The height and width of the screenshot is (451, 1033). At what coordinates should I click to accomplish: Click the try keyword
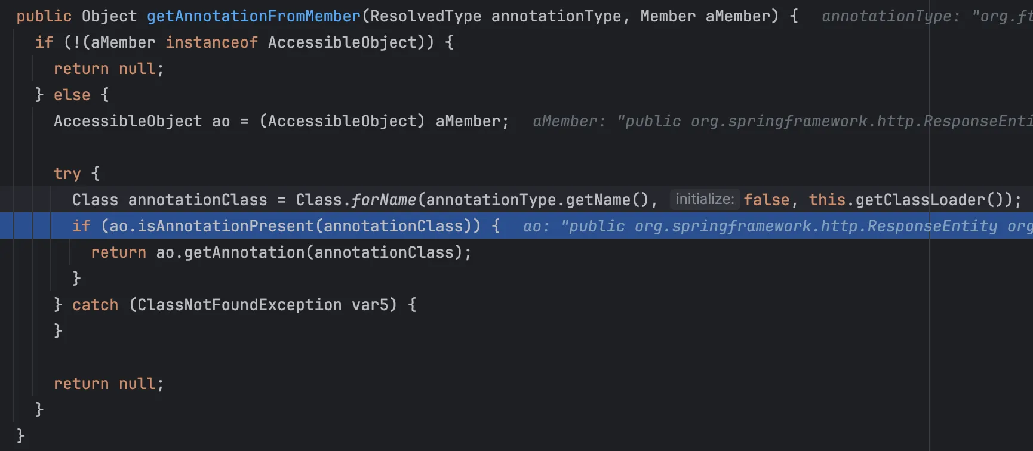tap(67, 174)
